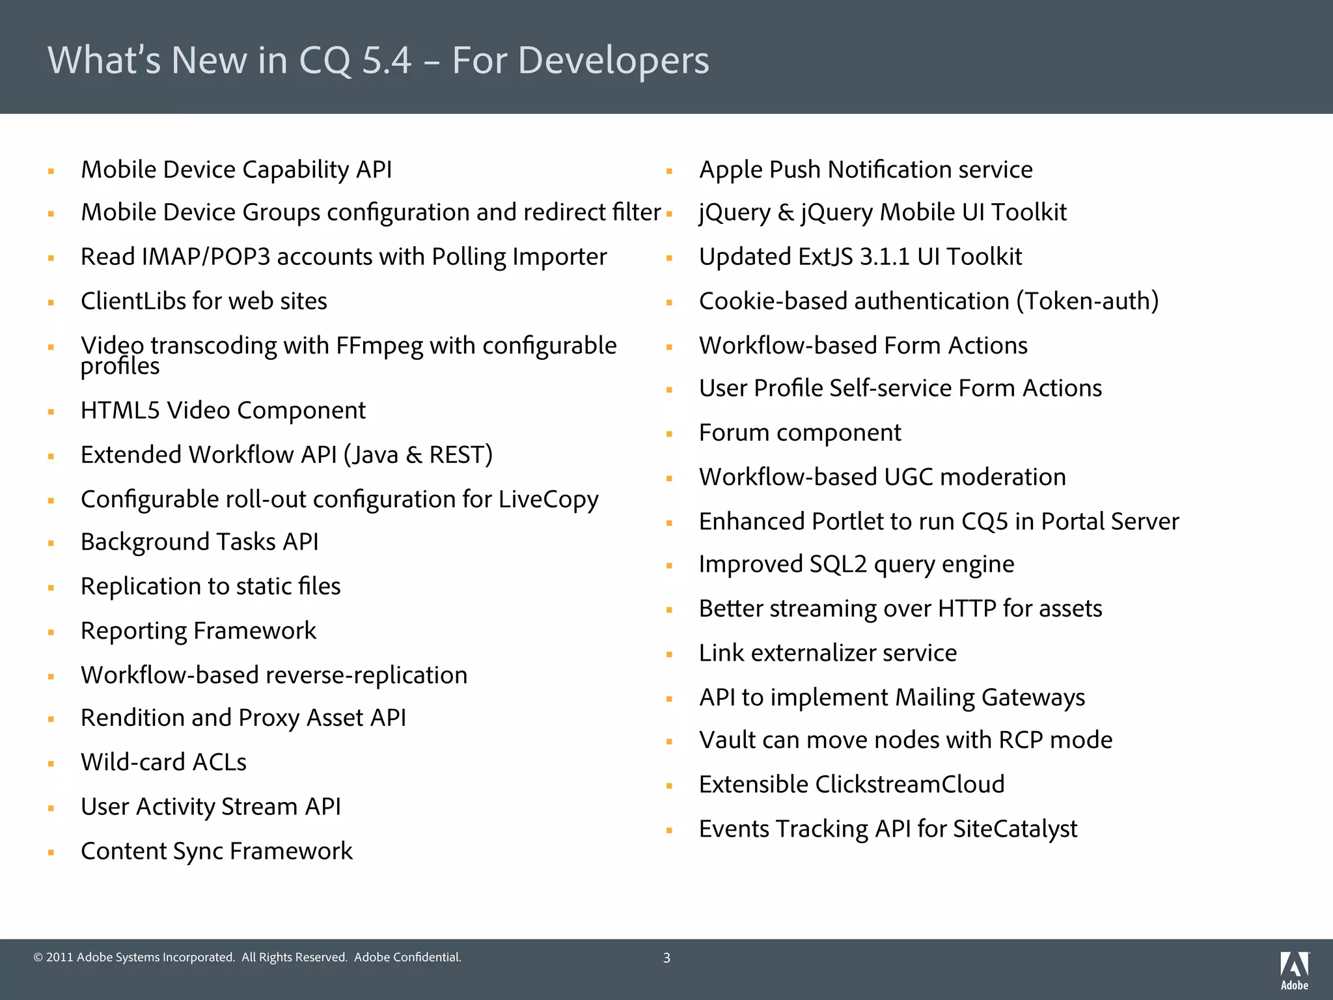This screenshot has height=1000, width=1333.
Task: Click 'Workflow-based UGC moderation' line
Action: [883, 477]
